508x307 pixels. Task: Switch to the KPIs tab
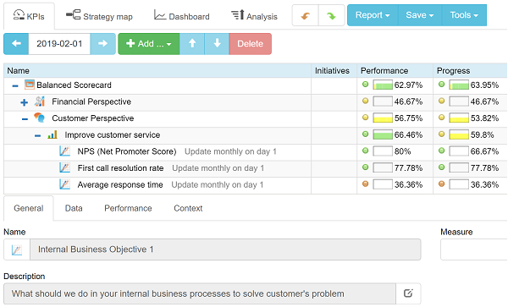point(29,16)
